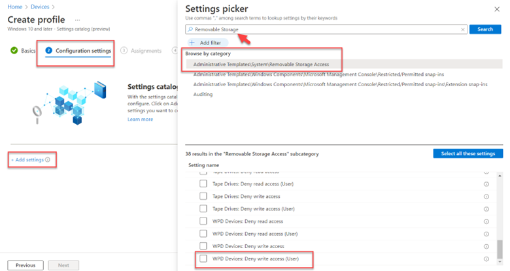This screenshot has width=510, height=271.
Task: Open info icon for Tape Drives: Deny write access
Action: pos(486,197)
